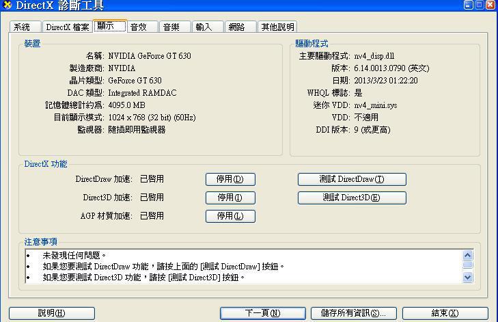Image resolution: width=498 pixels, height=322 pixels.
Task: Click the memory value 4095.0 MB
Action: click(127, 105)
